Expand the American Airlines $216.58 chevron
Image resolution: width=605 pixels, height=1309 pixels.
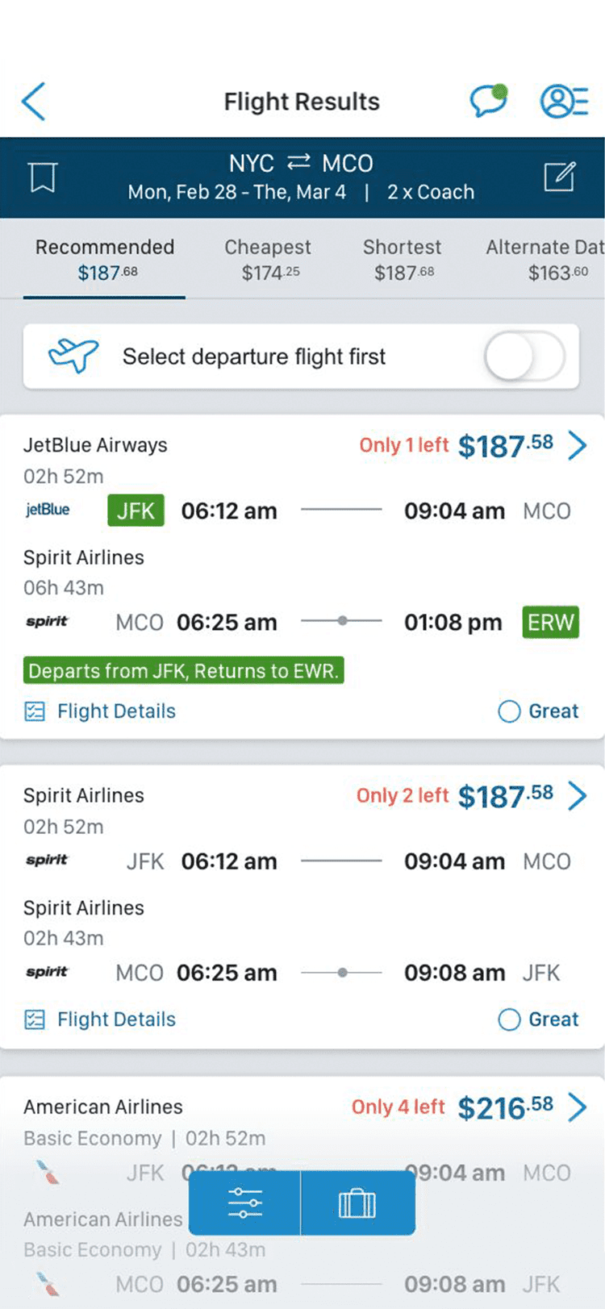[x=578, y=1107]
